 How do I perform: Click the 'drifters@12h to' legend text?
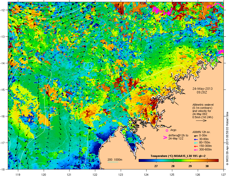click(178, 136)
